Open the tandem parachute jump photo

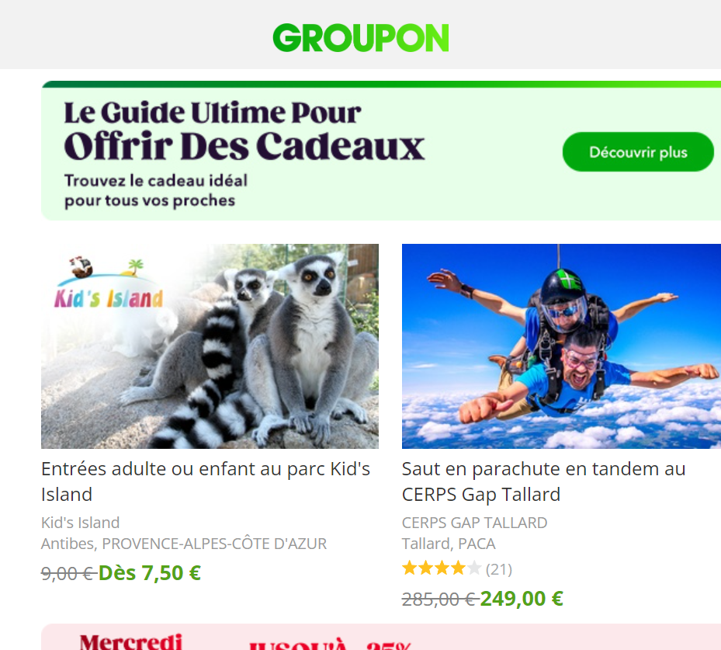click(x=561, y=346)
